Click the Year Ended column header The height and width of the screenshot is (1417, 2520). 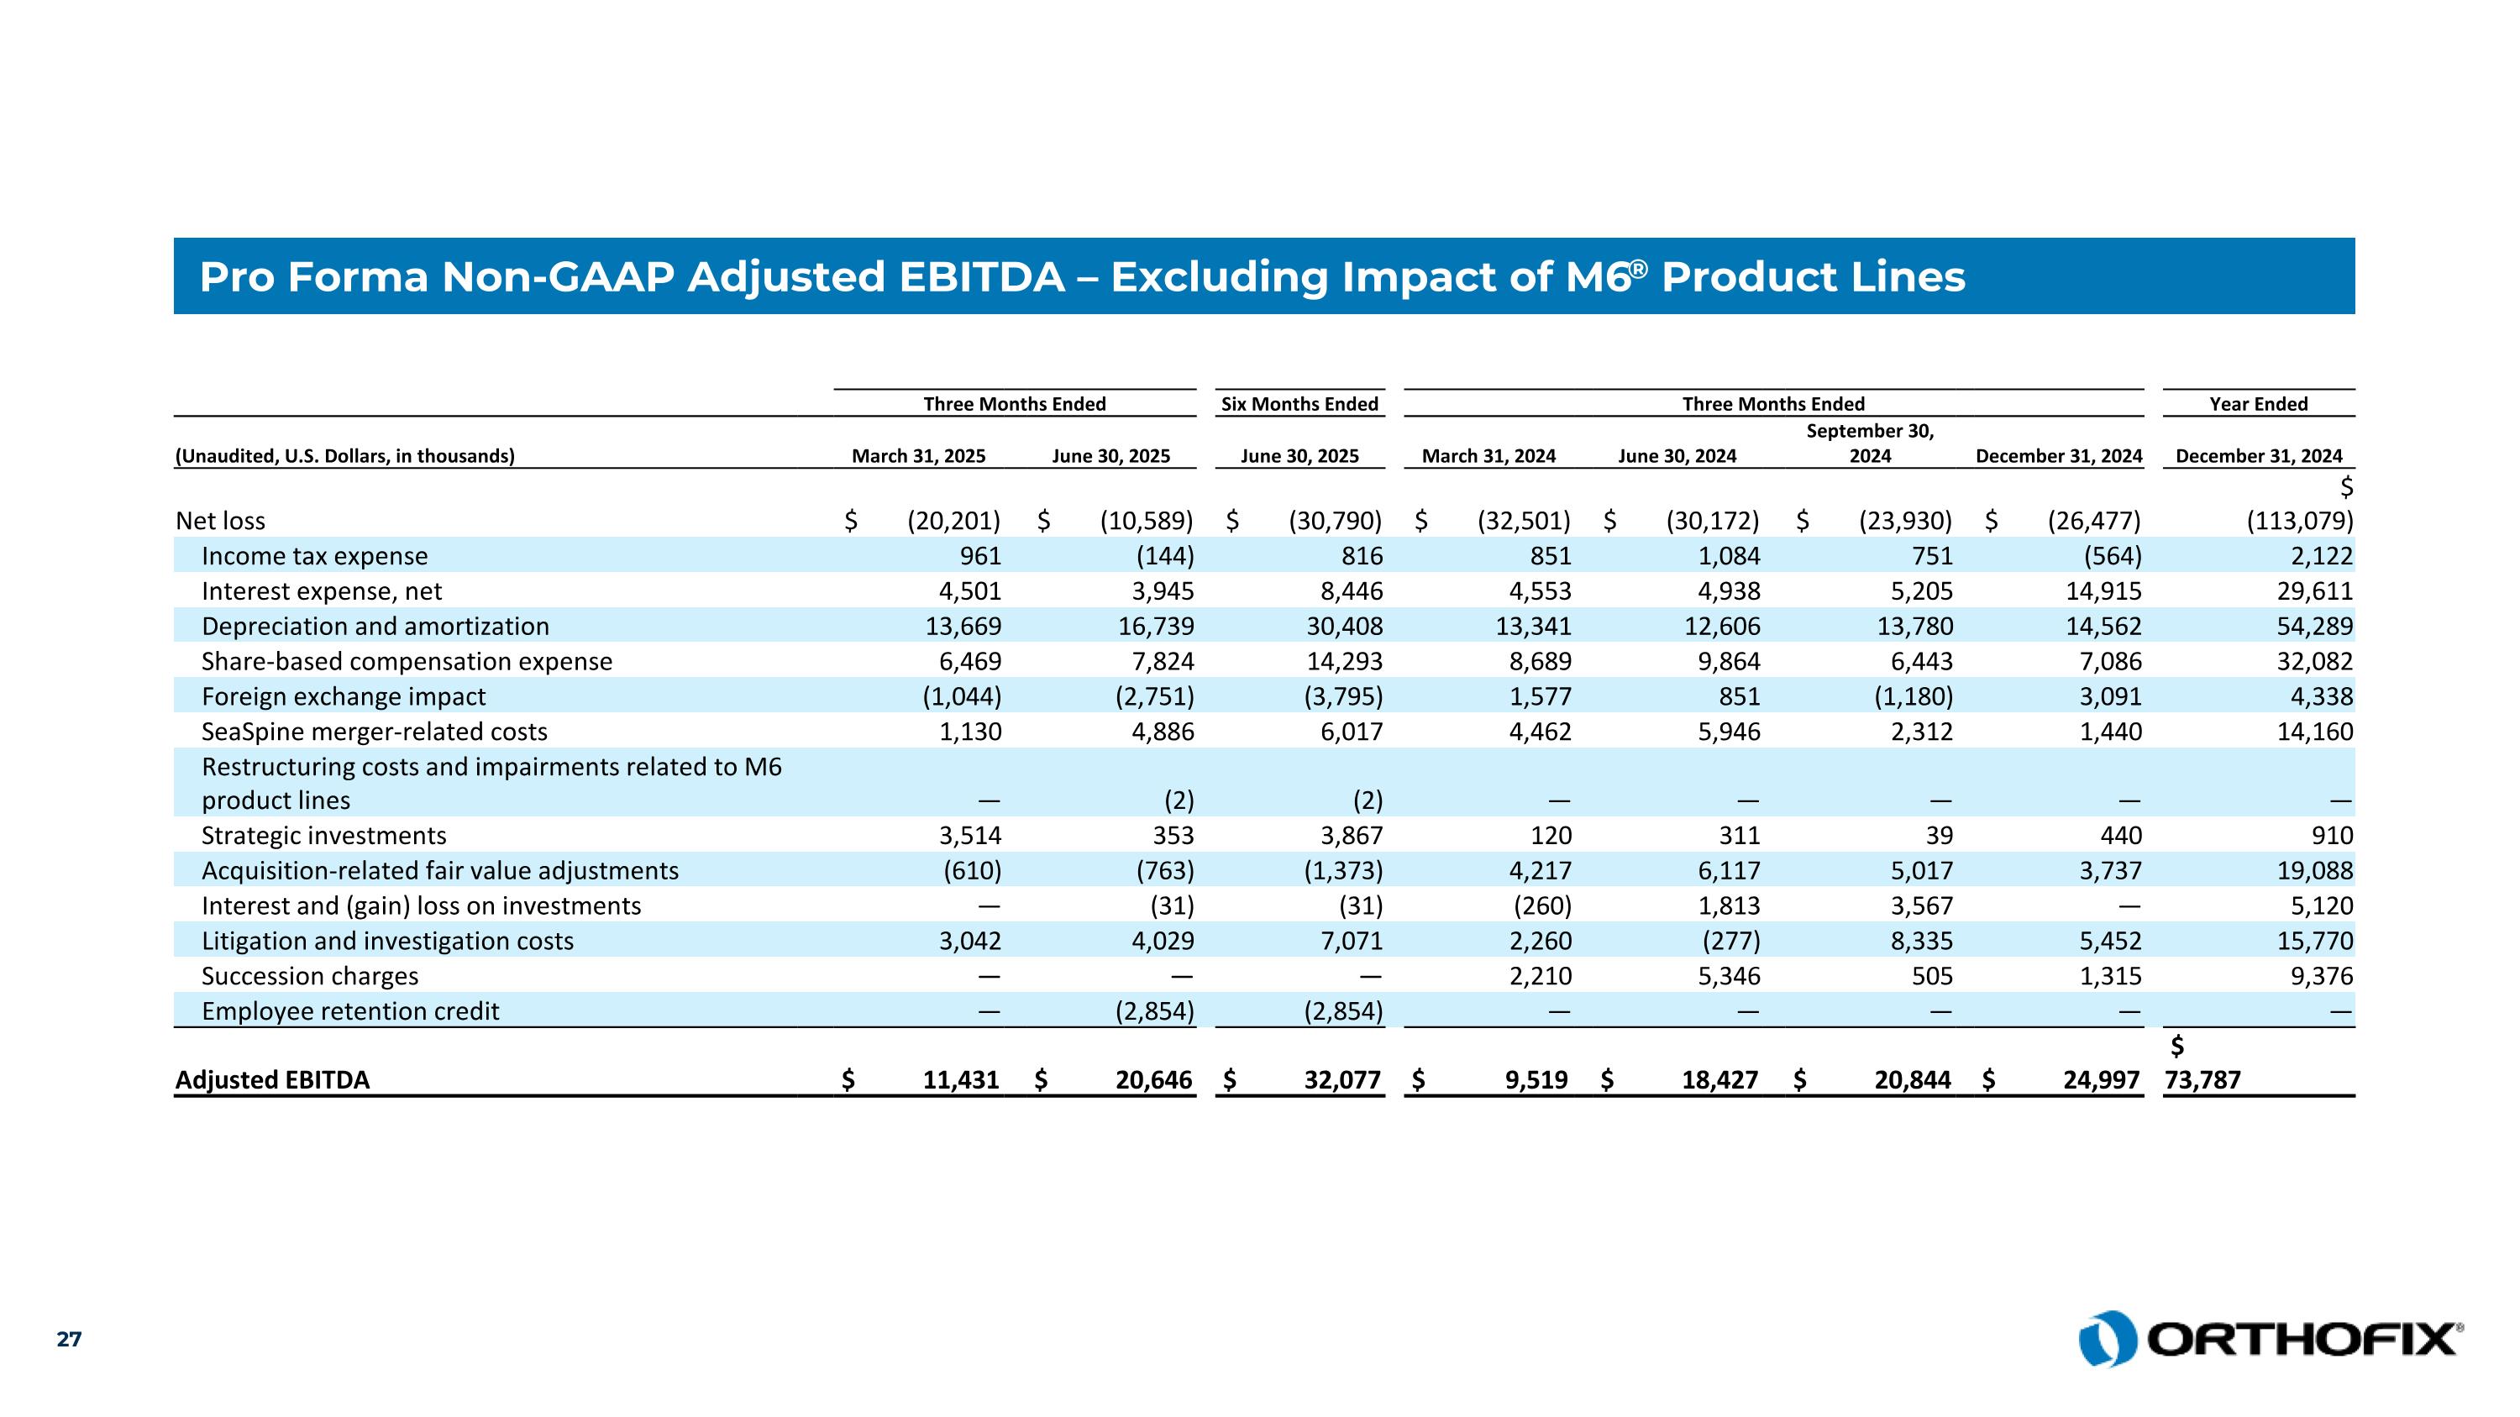pyautogui.click(x=2258, y=404)
